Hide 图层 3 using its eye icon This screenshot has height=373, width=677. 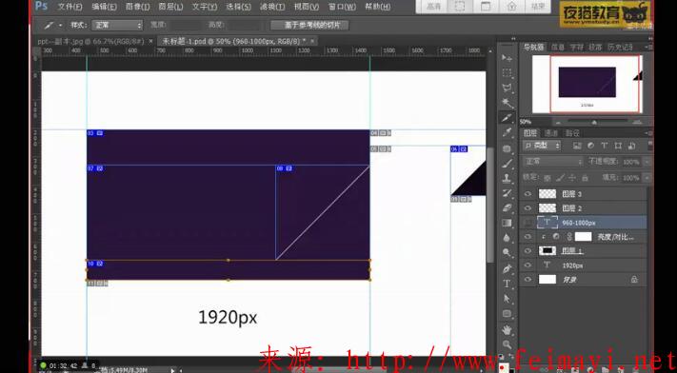528,194
